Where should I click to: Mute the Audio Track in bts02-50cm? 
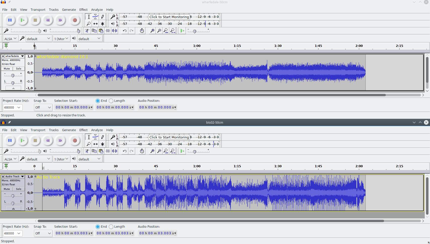pyautogui.click(x=7, y=189)
